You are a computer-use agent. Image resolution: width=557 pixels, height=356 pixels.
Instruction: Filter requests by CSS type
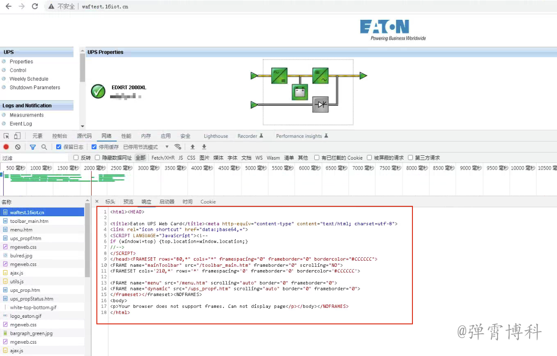coord(191,158)
